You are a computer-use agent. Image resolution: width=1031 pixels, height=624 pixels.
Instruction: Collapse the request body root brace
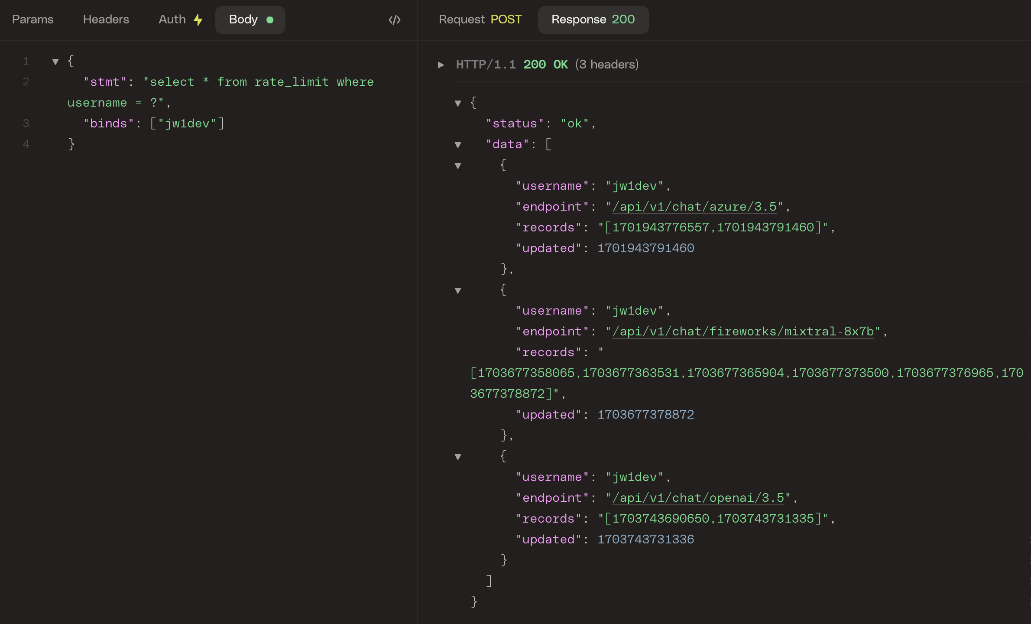[55, 62]
